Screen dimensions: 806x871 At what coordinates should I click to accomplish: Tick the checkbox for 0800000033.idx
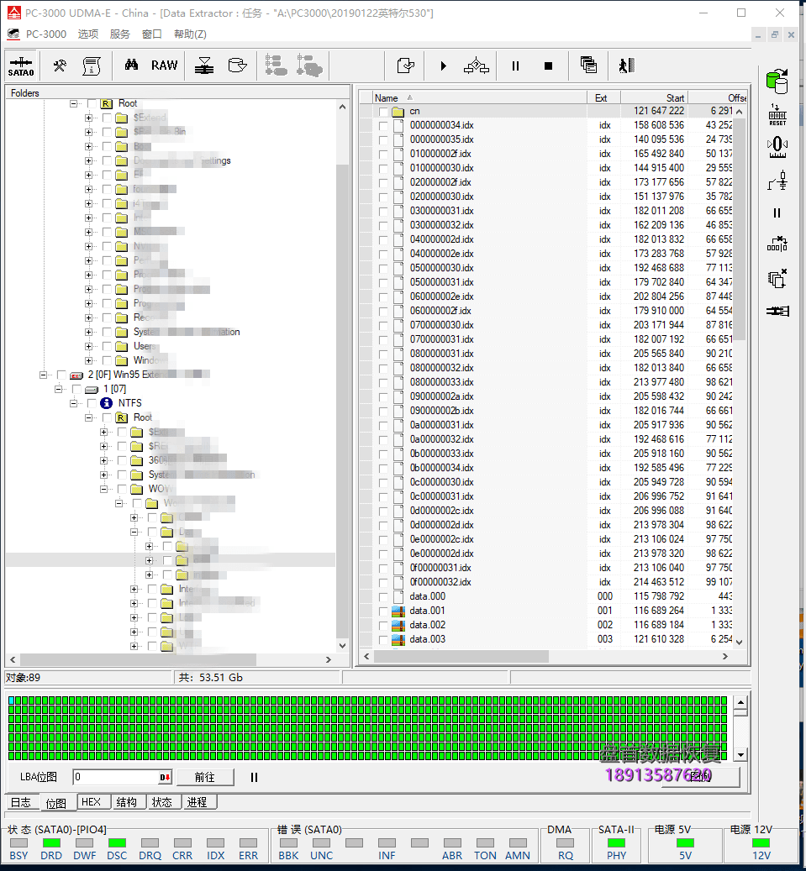[383, 383]
